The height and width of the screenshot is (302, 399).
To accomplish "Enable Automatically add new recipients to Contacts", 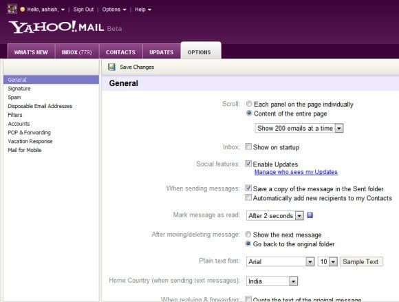I will click(x=248, y=197).
